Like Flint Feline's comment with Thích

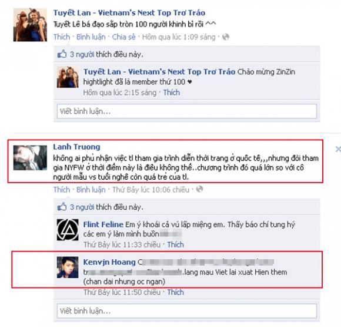tap(176, 245)
